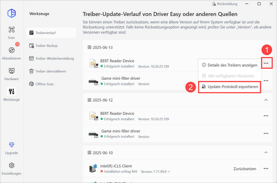Open more options for Game mini-filter driver, 2025-06-12
This screenshot has height=183, width=277.
266,133
